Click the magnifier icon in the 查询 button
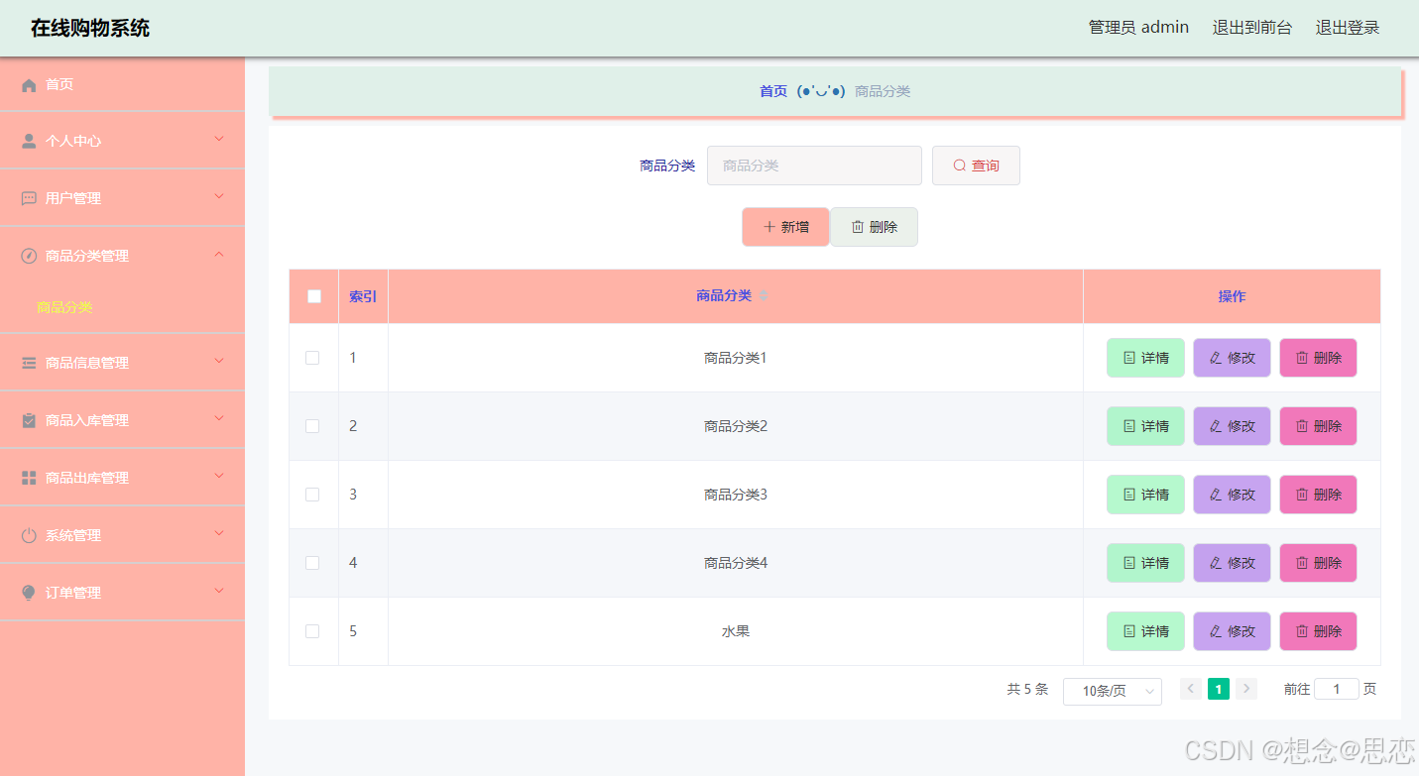The image size is (1419, 776). tap(959, 166)
